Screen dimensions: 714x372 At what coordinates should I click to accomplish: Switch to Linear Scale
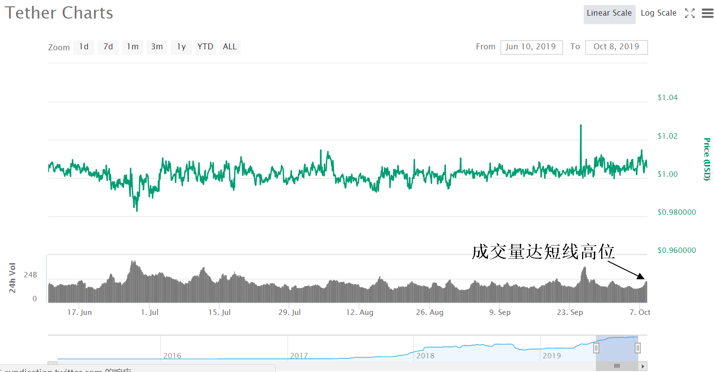coord(609,14)
